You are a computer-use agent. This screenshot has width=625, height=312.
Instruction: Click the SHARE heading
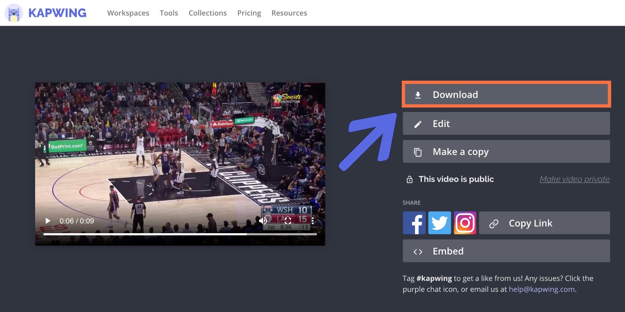[411, 203]
